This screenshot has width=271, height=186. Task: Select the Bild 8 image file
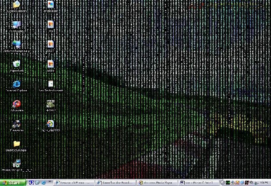(x=50, y=64)
